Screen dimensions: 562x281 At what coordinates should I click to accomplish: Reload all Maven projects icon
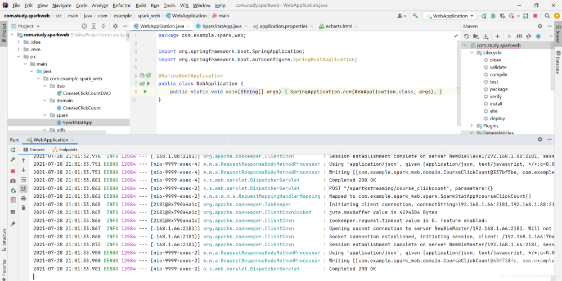tap(466, 36)
